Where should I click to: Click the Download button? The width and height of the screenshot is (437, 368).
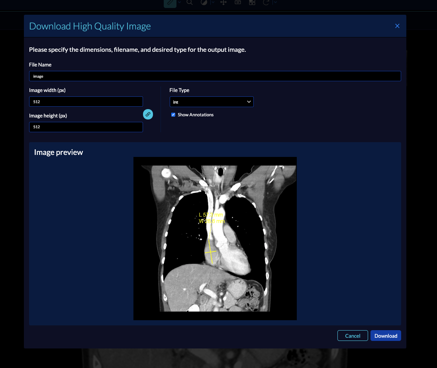(386, 336)
